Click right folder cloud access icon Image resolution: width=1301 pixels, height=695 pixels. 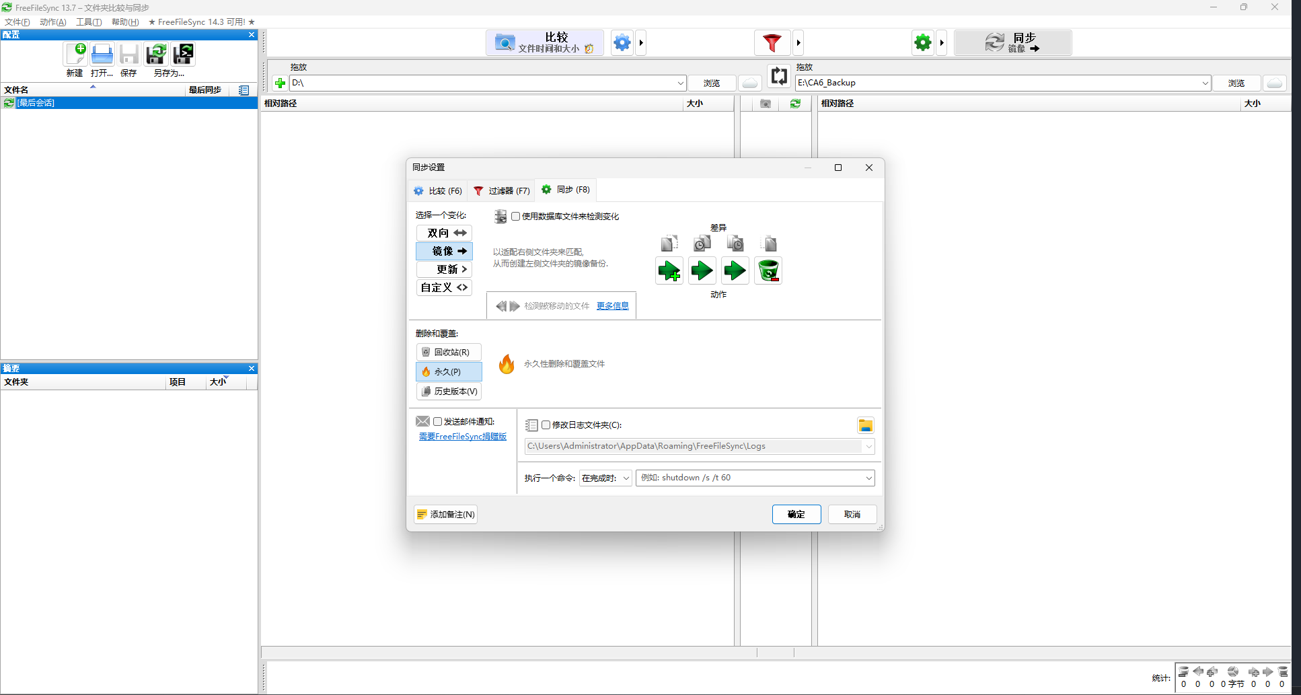(x=1274, y=83)
